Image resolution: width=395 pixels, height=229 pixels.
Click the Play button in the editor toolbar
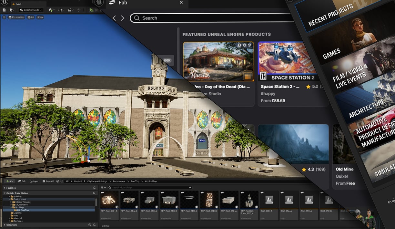(x=92, y=10)
